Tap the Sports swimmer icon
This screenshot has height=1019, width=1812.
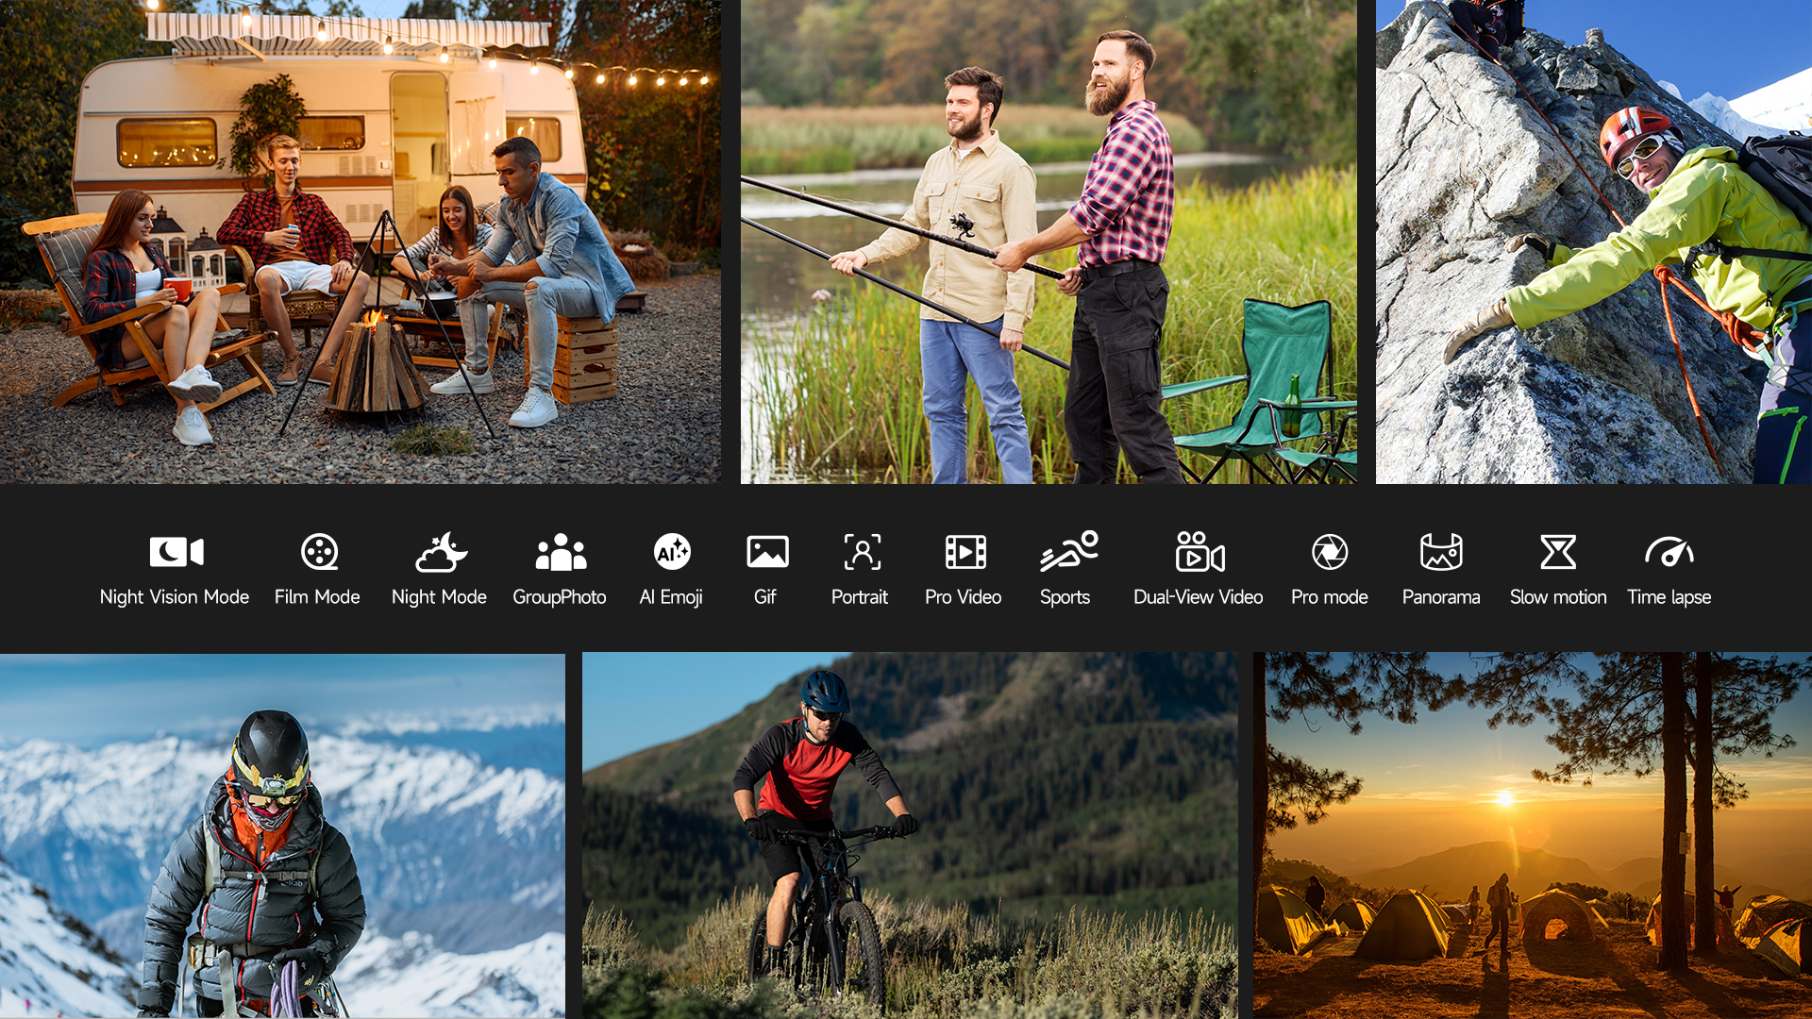pyautogui.click(x=1068, y=552)
